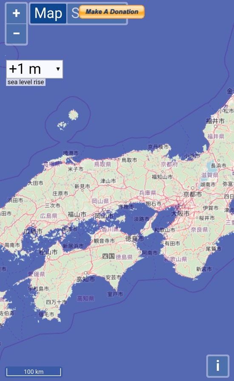This screenshot has height=381, width=234.
Task: Click the 奈良県 prefecture label
Action: [x=199, y=230]
